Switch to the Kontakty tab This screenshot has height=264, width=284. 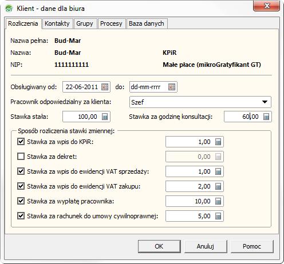point(57,23)
